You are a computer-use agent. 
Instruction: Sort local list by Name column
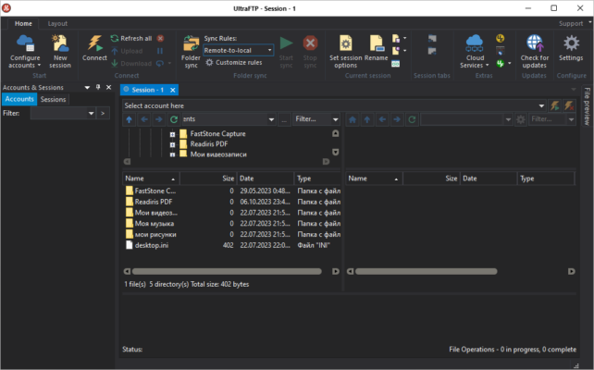pyautogui.click(x=151, y=179)
